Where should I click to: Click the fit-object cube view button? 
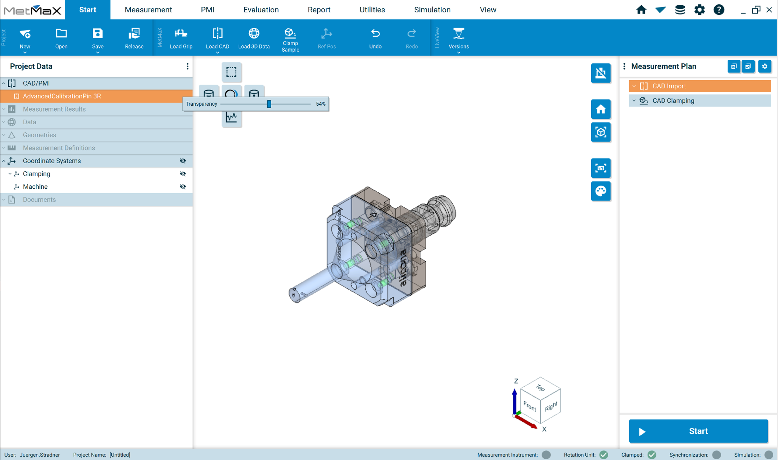(601, 132)
